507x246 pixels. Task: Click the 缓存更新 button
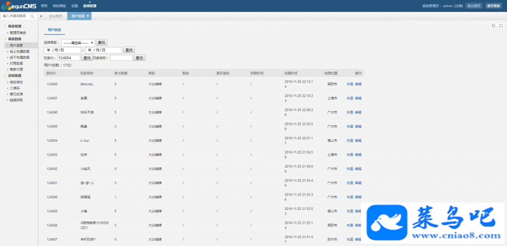click(x=494, y=6)
